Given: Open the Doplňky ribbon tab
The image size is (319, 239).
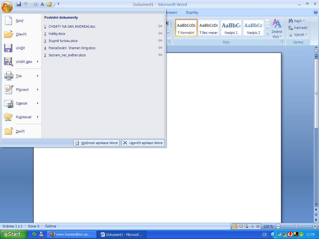Looking at the screenshot, I should click(192, 12).
